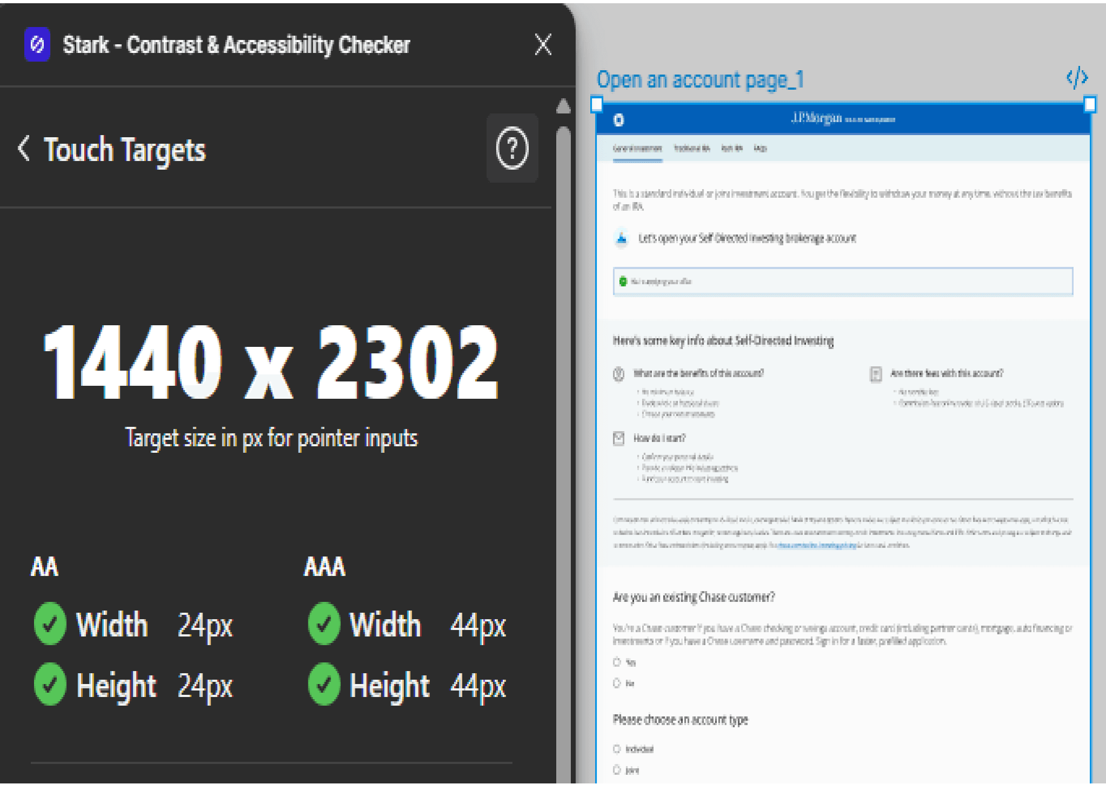Close the Stark plugin panel
Image resolution: width=1106 pixels, height=791 pixels.
(x=543, y=44)
